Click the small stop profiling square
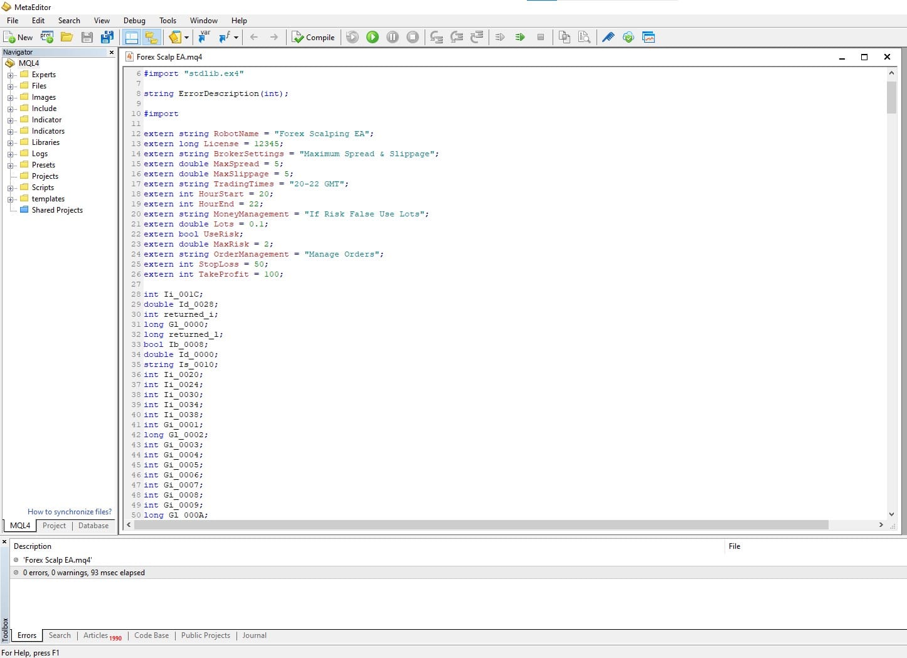 [540, 38]
